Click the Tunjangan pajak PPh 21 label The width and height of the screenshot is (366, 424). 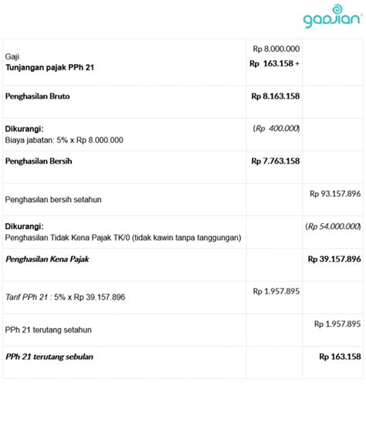49,68
